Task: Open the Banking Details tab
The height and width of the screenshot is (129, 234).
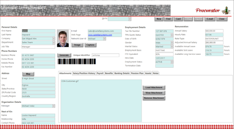Action: click(x=122, y=73)
